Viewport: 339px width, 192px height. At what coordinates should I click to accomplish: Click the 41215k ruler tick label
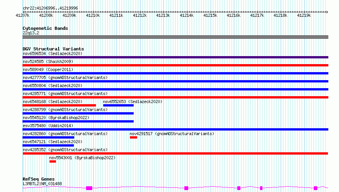tap(210, 15)
